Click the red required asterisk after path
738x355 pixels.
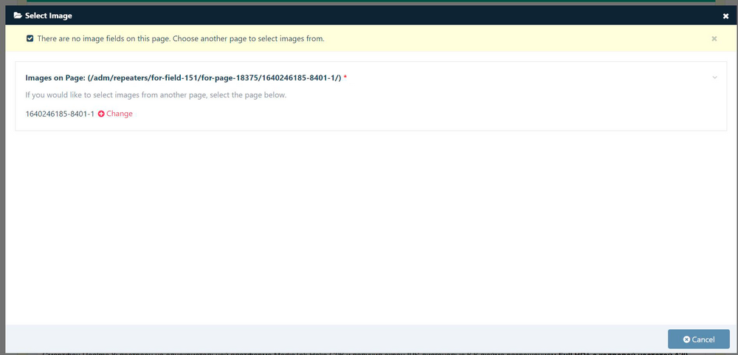[345, 77]
